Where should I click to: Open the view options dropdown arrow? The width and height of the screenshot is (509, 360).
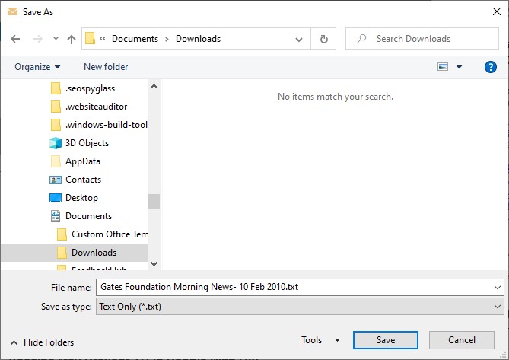[459, 67]
